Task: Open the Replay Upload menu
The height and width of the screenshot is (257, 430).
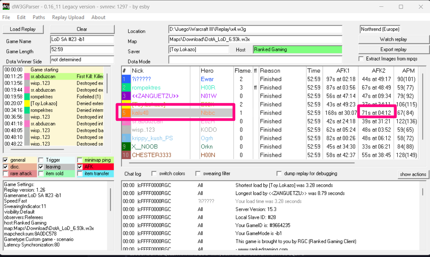Action: point(68,17)
